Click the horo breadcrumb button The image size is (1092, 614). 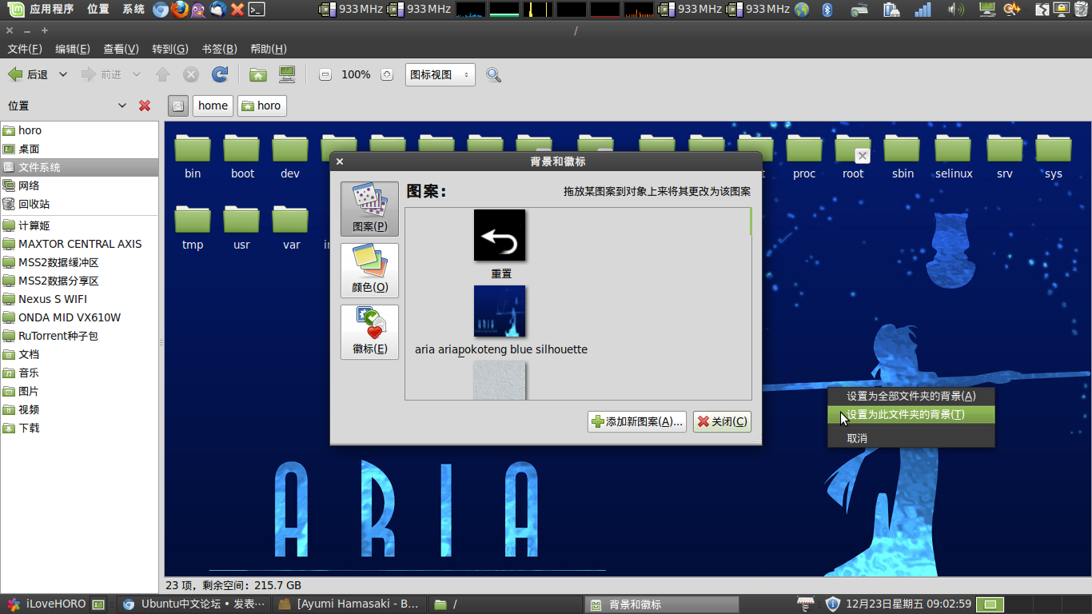pyautogui.click(x=261, y=106)
